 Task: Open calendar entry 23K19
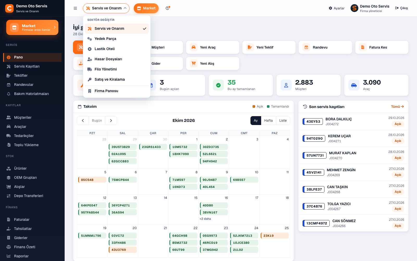[x=275, y=236]
